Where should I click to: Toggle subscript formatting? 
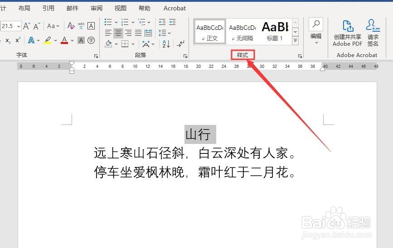tap(8, 40)
